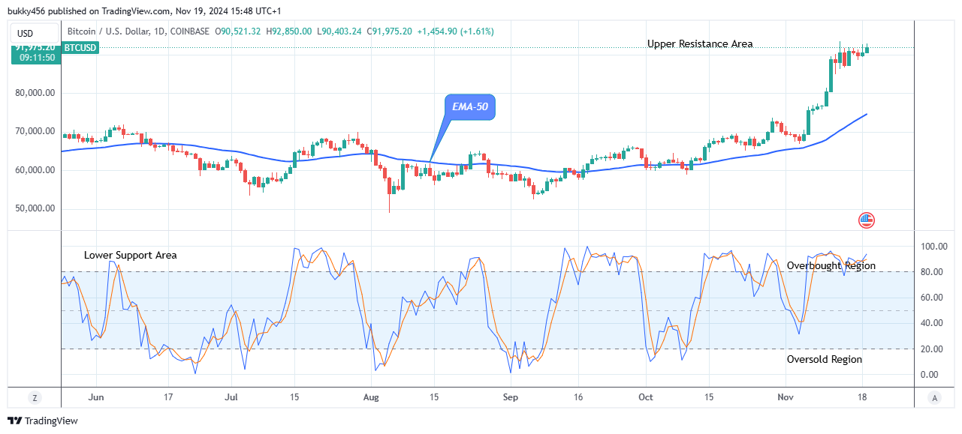Image resolution: width=962 pixels, height=434 pixels.
Task: Click the 0.00 oscillator axis label
Action: pyautogui.click(x=930, y=375)
